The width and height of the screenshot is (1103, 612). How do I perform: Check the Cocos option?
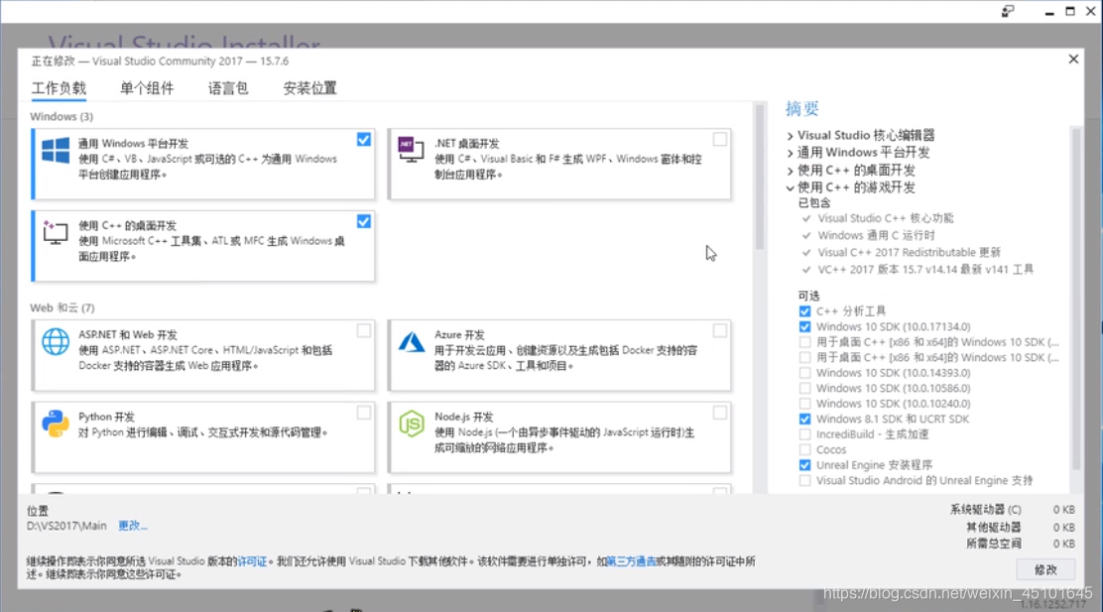(804, 449)
